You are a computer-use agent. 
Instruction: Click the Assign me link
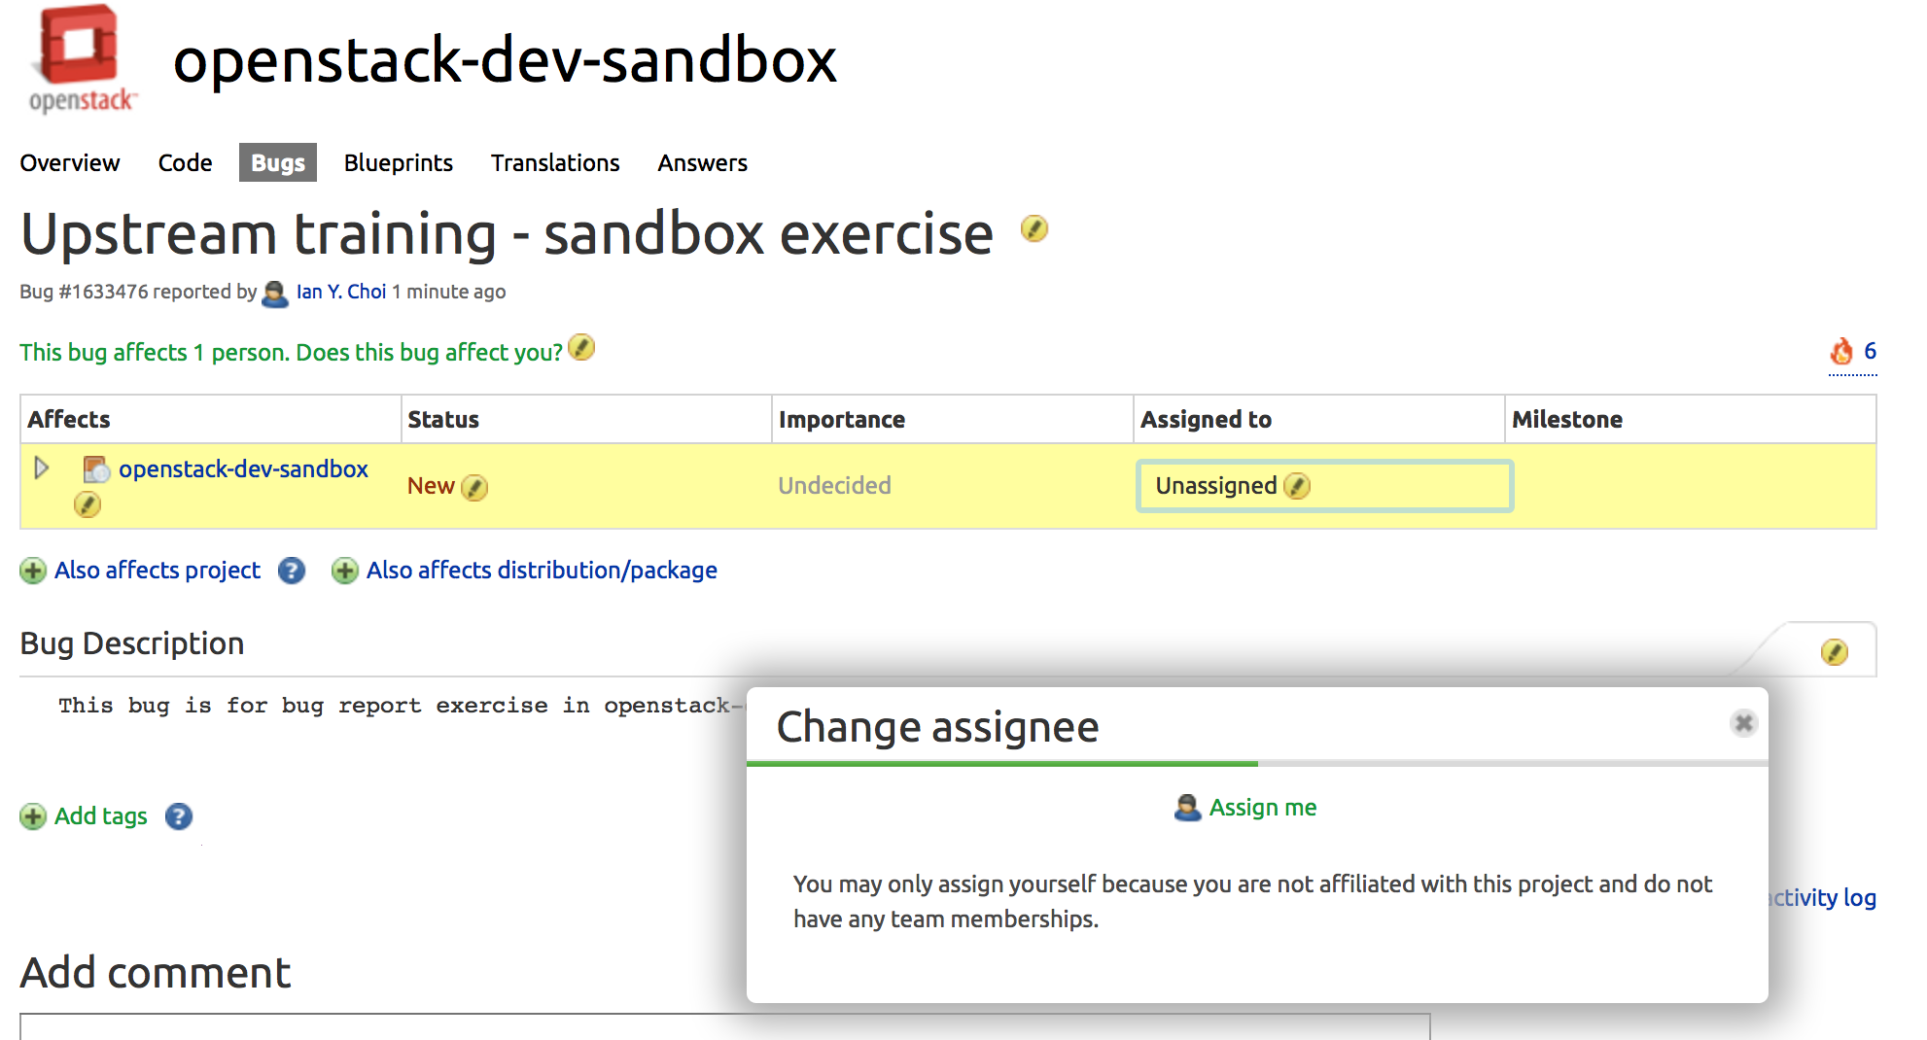1261,808
